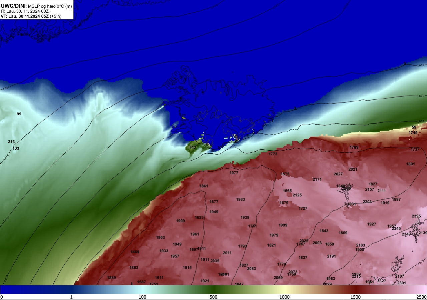
Task: Click the map value 1821
Action: click(x=272, y=245)
